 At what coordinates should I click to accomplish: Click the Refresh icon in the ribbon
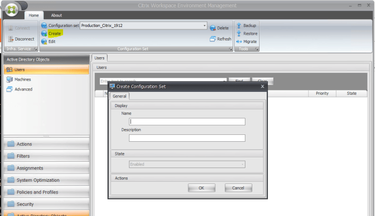coord(213,39)
